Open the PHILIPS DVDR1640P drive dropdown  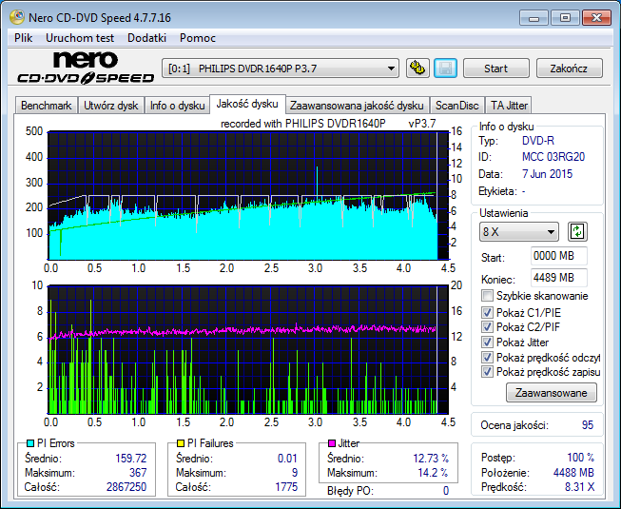point(280,69)
